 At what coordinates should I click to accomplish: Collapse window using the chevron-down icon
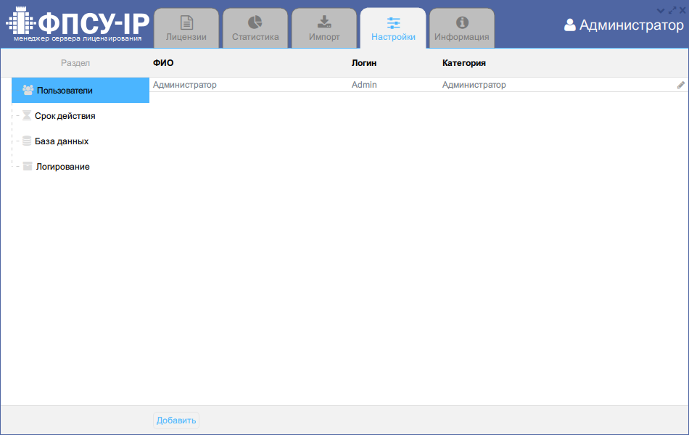click(660, 9)
